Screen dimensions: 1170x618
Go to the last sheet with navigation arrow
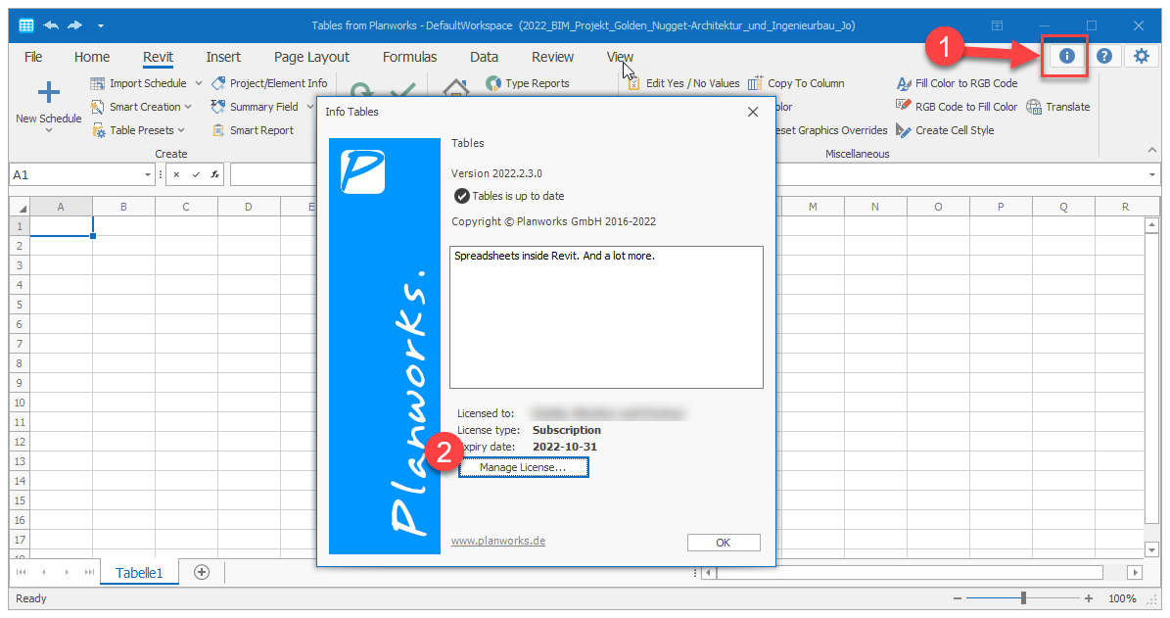click(x=89, y=573)
